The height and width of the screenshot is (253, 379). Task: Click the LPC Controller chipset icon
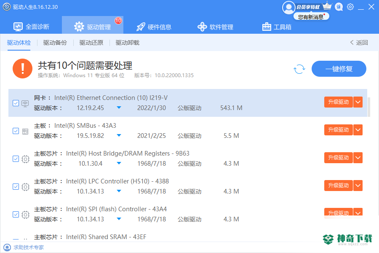click(25, 187)
